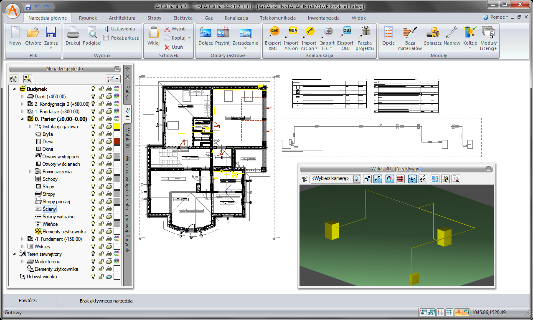This screenshot has width=533, height=320.
Task: Click the select-elements cursor icon in Menadżer projektu
Action: 28,78
